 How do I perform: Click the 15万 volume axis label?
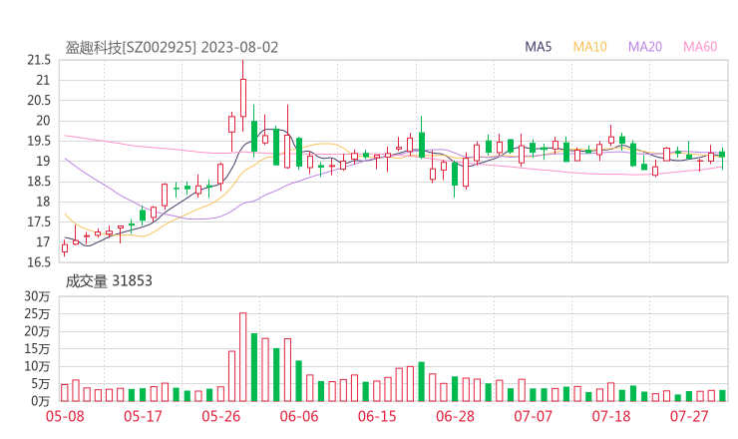pyautogui.click(x=37, y=349)
